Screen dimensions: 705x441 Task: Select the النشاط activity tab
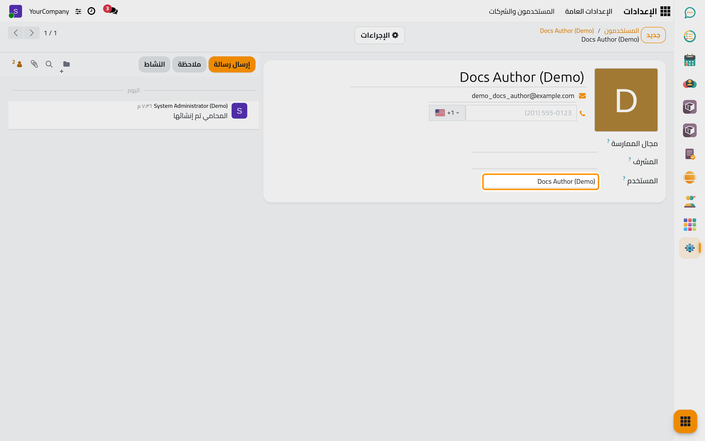[x=154, y=64]
